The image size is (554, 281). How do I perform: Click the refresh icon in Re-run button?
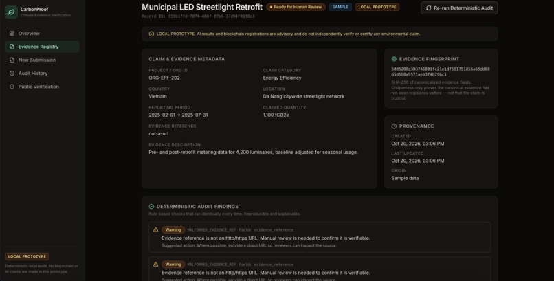tap(429, 8)
